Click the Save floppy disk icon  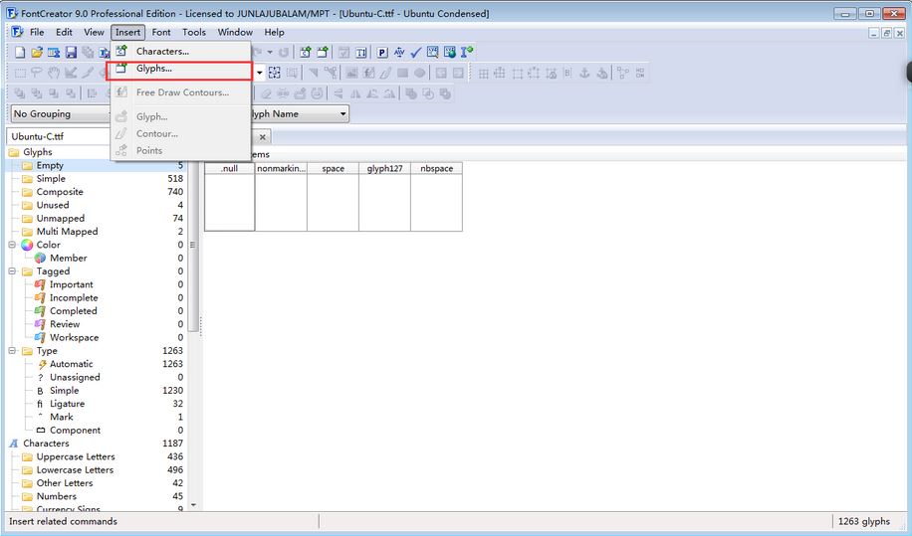[x=71, y=53]
